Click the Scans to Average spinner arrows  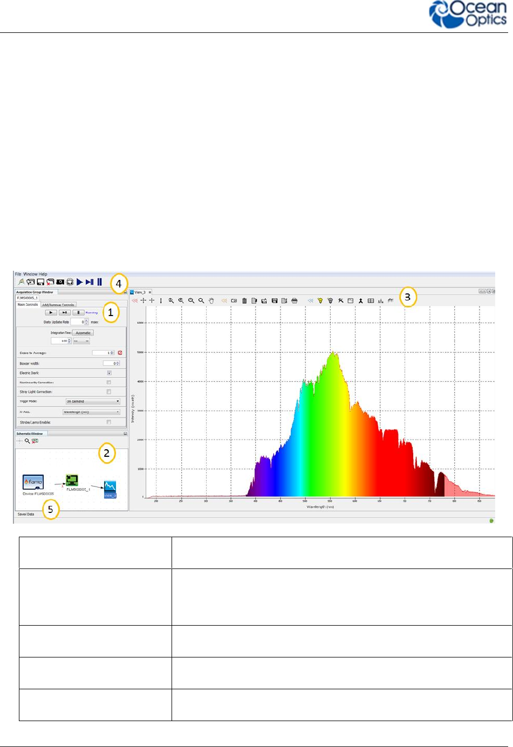coord(112,353)
